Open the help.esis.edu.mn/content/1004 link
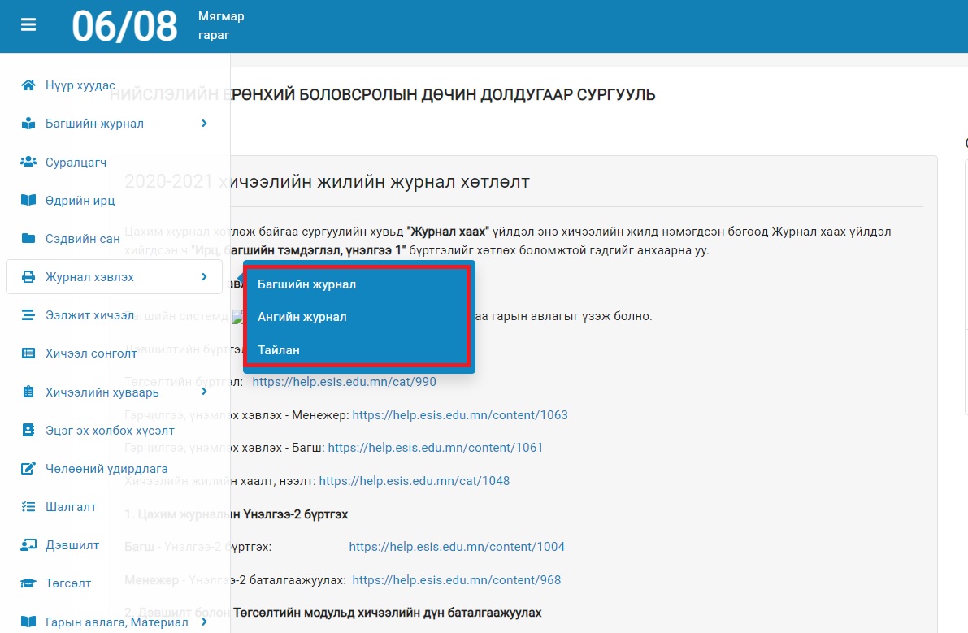The width and height of the screenshot is (968, 633). [457, 547]
